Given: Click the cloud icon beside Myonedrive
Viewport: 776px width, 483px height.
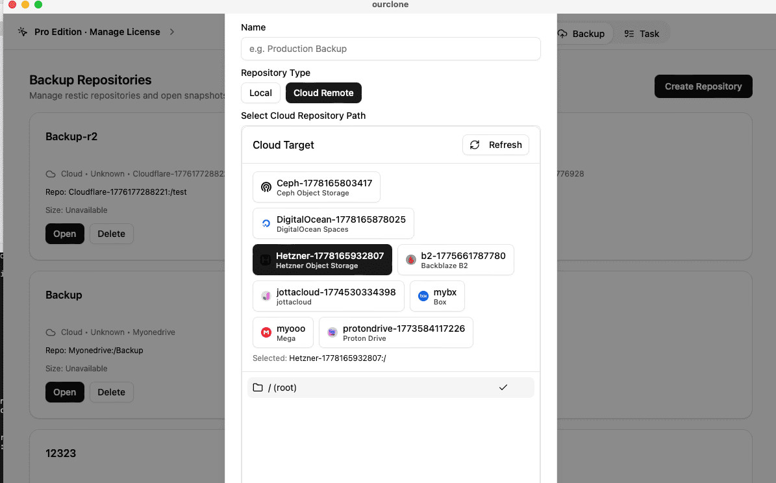Looking at the screenshot, I should pos(51,332).
